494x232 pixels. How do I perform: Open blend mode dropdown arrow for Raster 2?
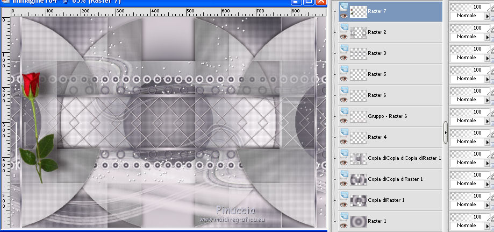point(488,37)
